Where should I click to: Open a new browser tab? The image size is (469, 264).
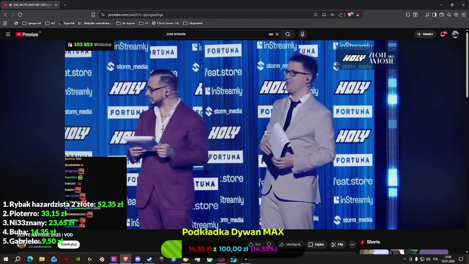click(65, 5)
